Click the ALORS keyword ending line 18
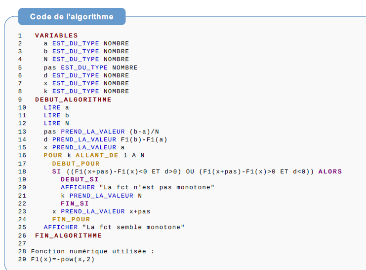This screenshot has height=270, width=366. pos(330,171)
